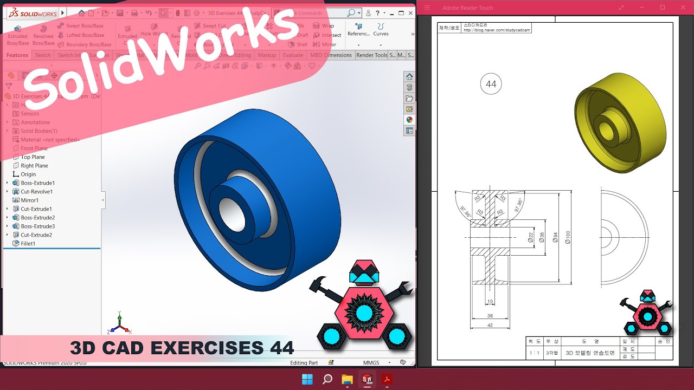Expand the SolidWorks menu arrow beside logo
Viewport: 694px width, 390px height.
click(63, 12)
